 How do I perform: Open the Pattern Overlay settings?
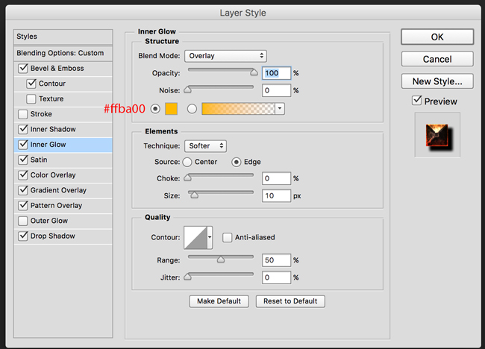(56, 205)
